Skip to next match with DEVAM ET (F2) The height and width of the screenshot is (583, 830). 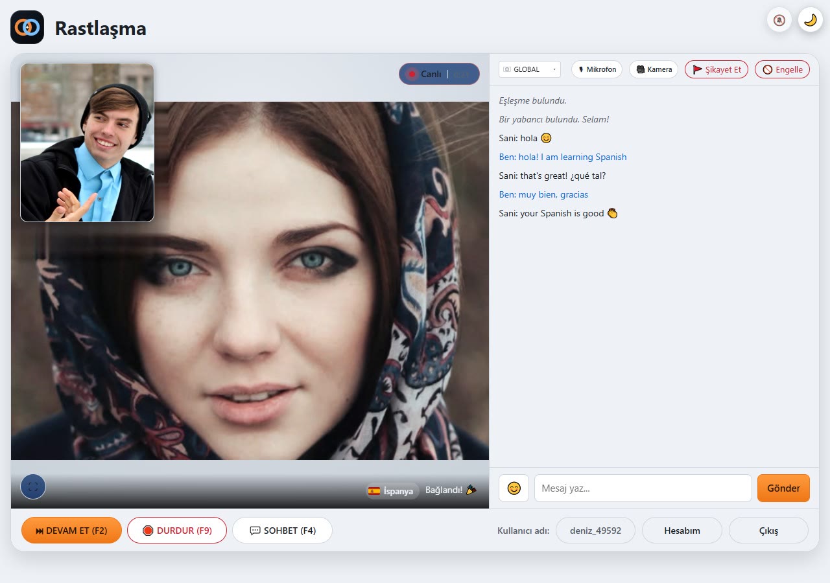tap(71, 531)
